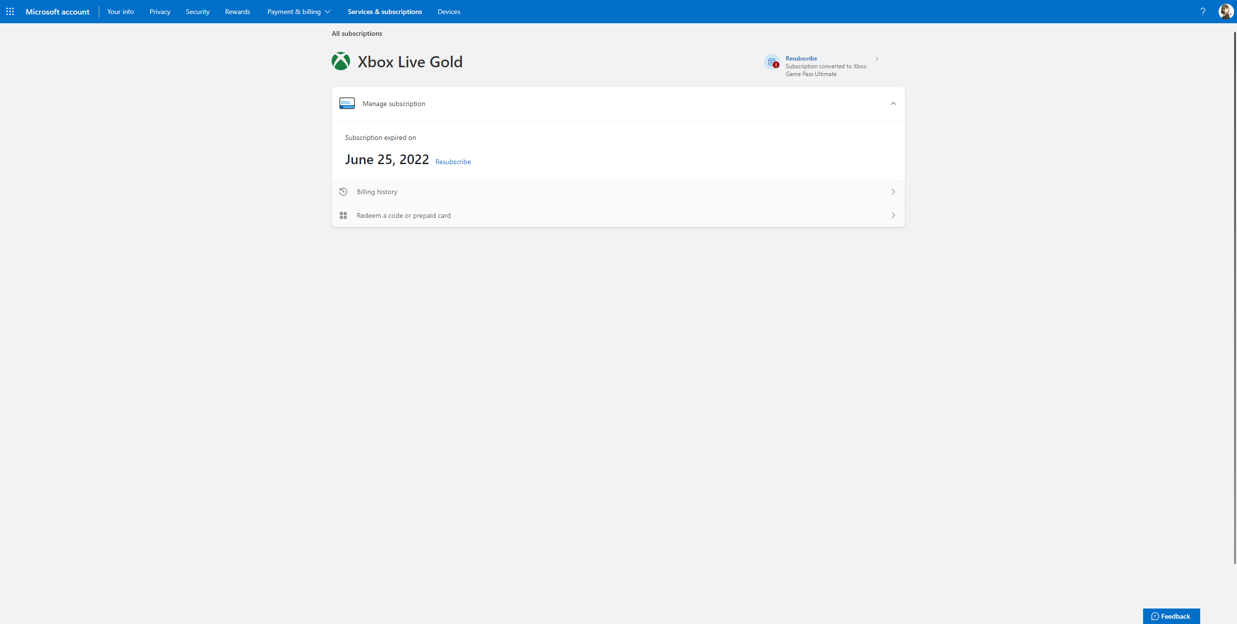This screenshot has height=624, width=1237.
Task: Click 'Subscription expired on' label
Action: [x=381, y=137]
